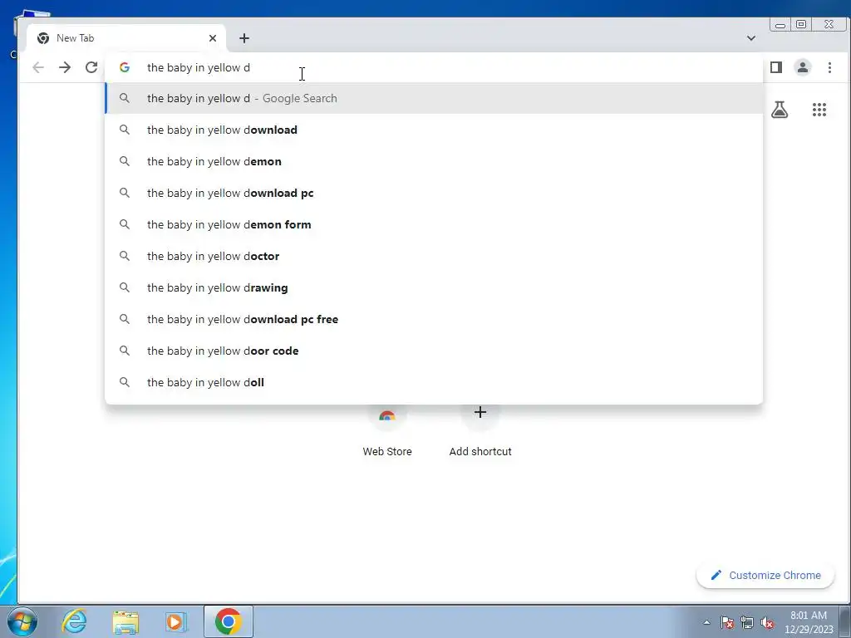
Task: Open Chrome three-dot menu
Action: pyautogui.click(x=829, y=67)
